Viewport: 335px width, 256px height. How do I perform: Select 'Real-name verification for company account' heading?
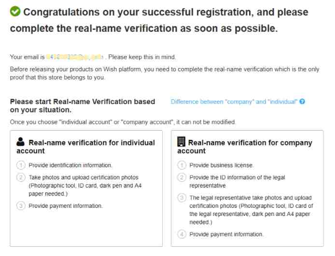245,147
